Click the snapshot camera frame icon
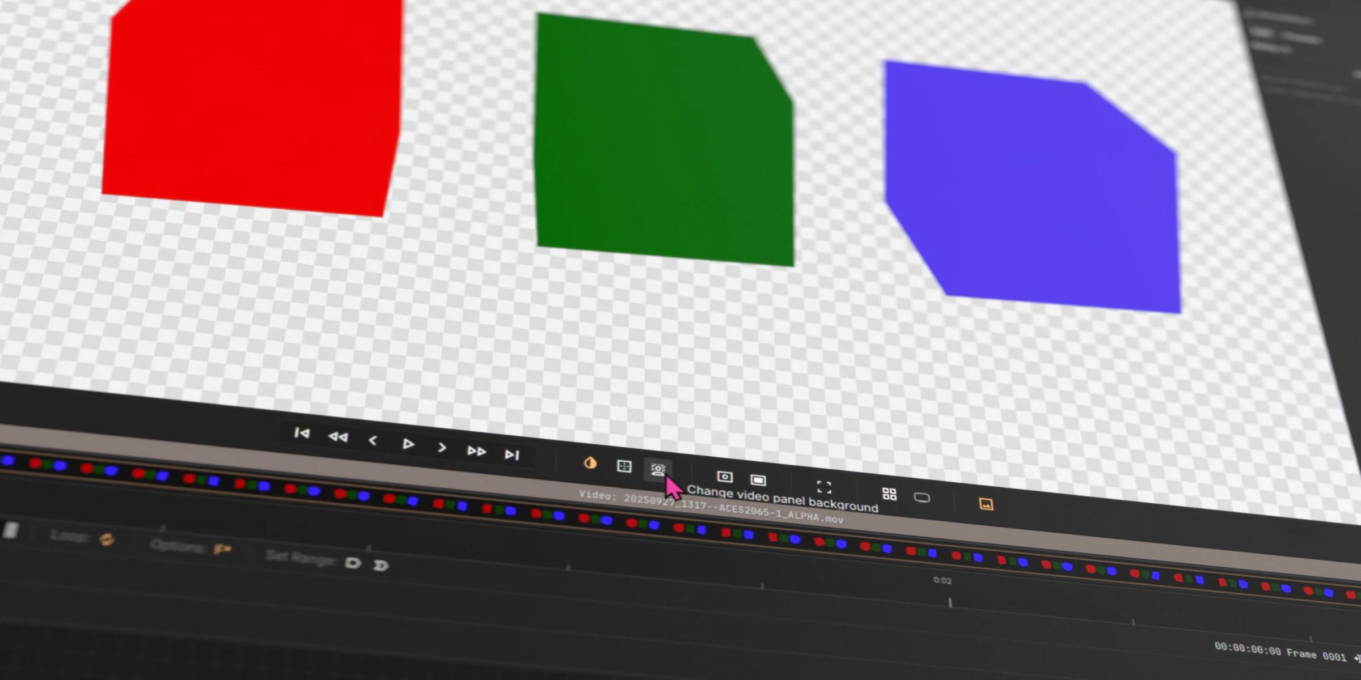1361x680 pixels. [725, 477]
